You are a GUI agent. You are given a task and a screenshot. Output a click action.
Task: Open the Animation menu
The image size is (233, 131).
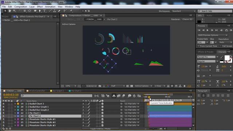(50, 7)
